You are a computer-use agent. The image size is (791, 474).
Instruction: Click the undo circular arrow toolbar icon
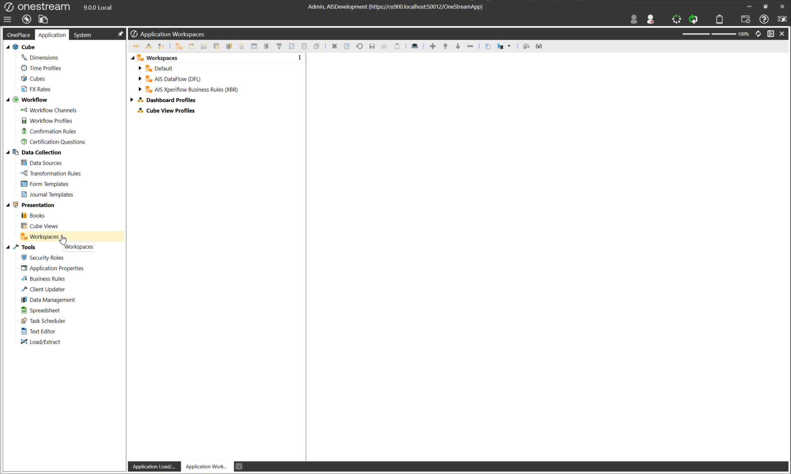click(x=359, y=46)
